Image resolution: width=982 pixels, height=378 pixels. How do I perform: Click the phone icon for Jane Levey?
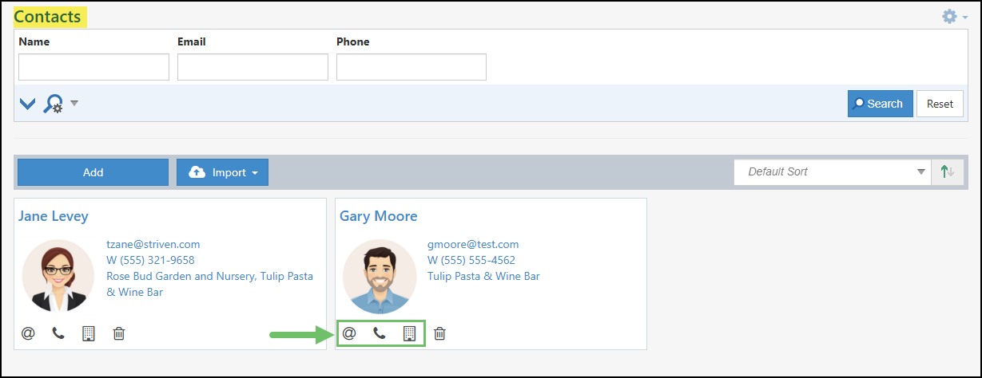click(58, 333)
